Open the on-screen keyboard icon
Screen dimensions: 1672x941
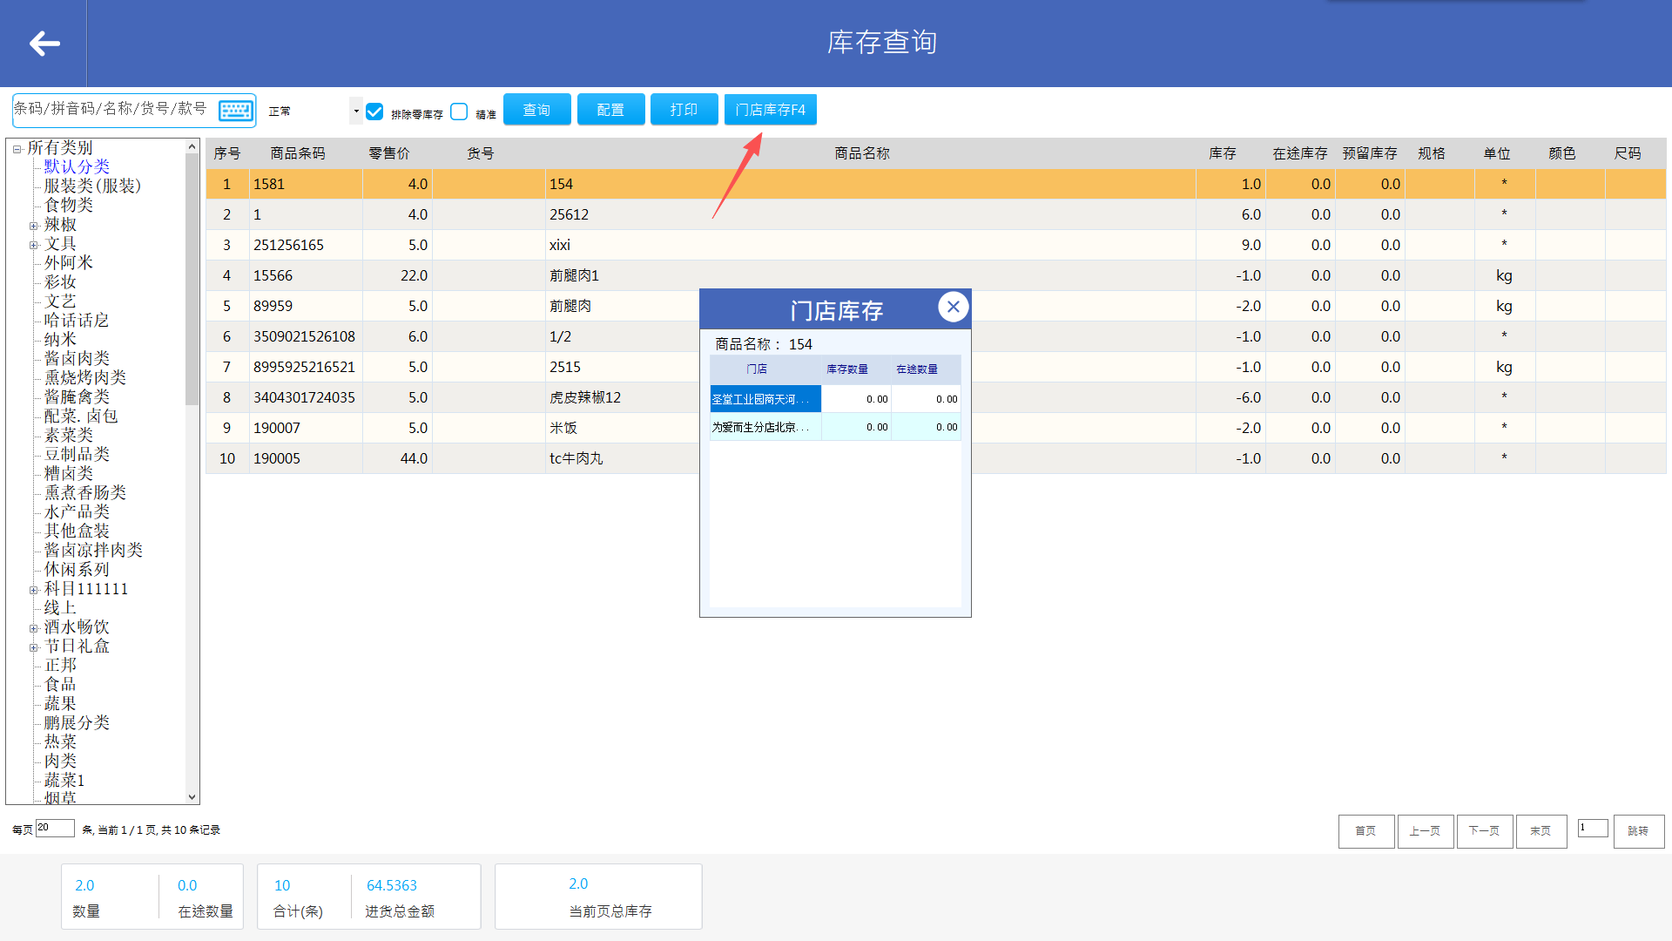point(235,111)
